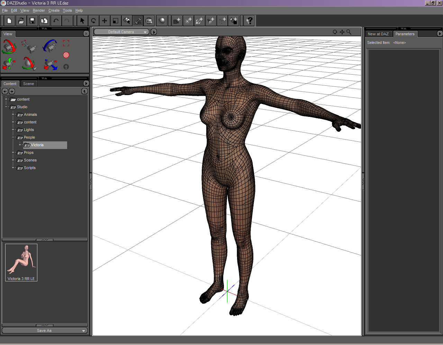Expand the Victoria folder node
The image size is (443, 345).
pos(20,145)
